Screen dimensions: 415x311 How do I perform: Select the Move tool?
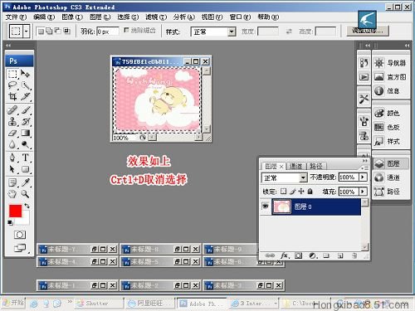pyautogui.click(x=26, y=74)
